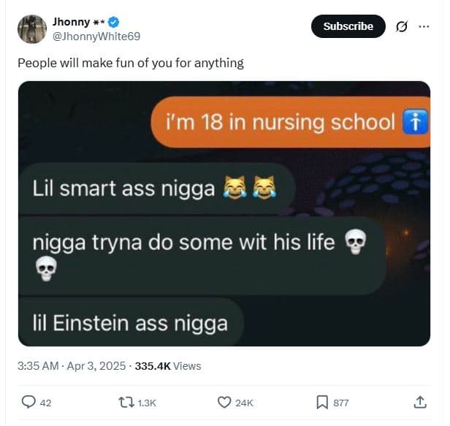Click the Jhonny display name

point(71,21)
